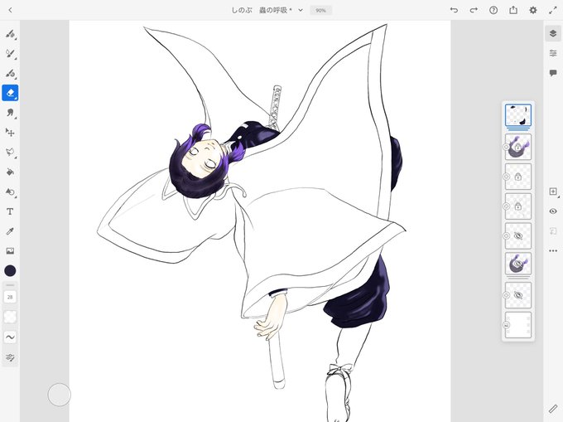
Task: Select the Vector Brushes tool
Action: (10, 73)
